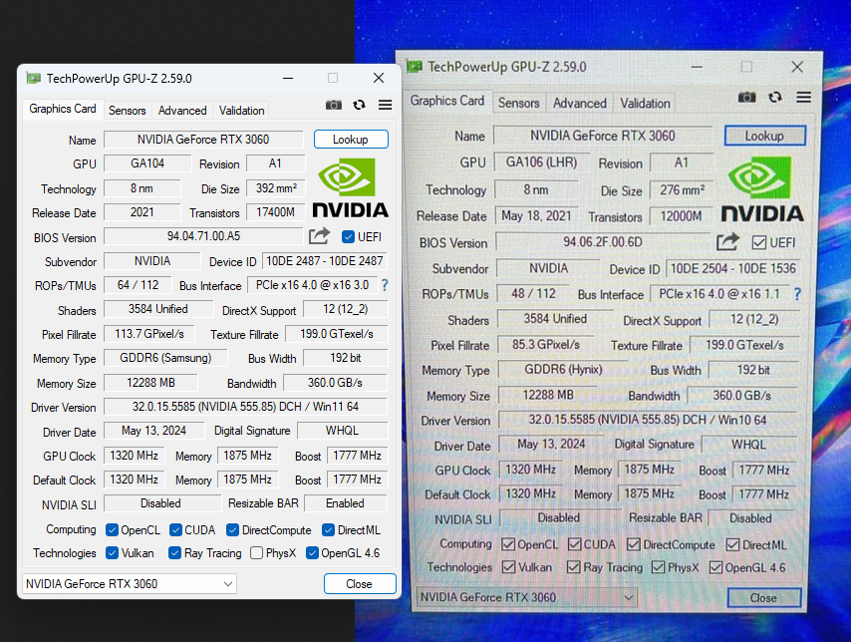Toggle the CUDA checkbox in right window
This screenshot has height=642, width=851.
coord(574,544)
